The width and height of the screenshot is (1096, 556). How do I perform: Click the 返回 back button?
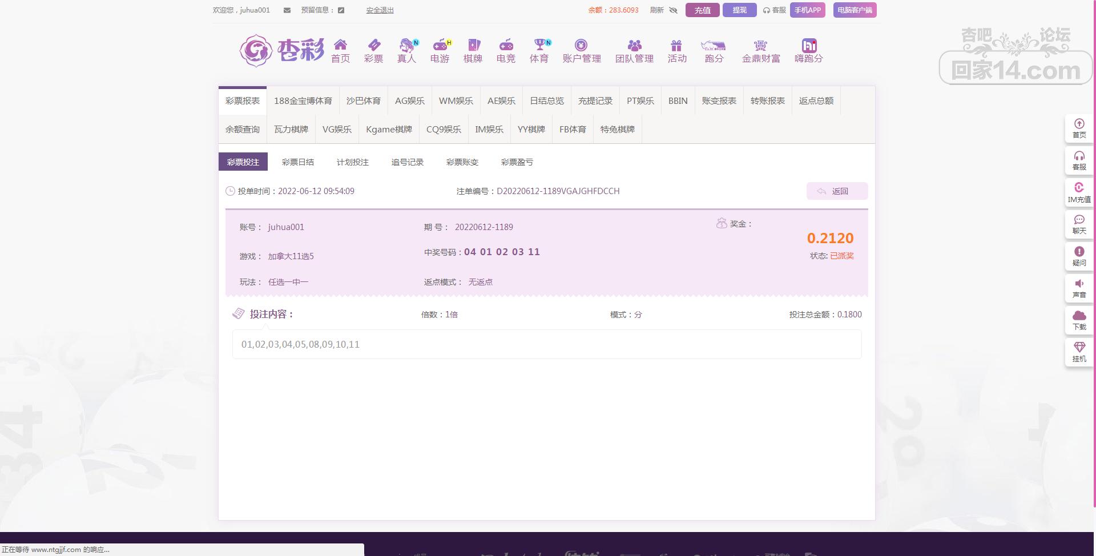coord(837,191)
